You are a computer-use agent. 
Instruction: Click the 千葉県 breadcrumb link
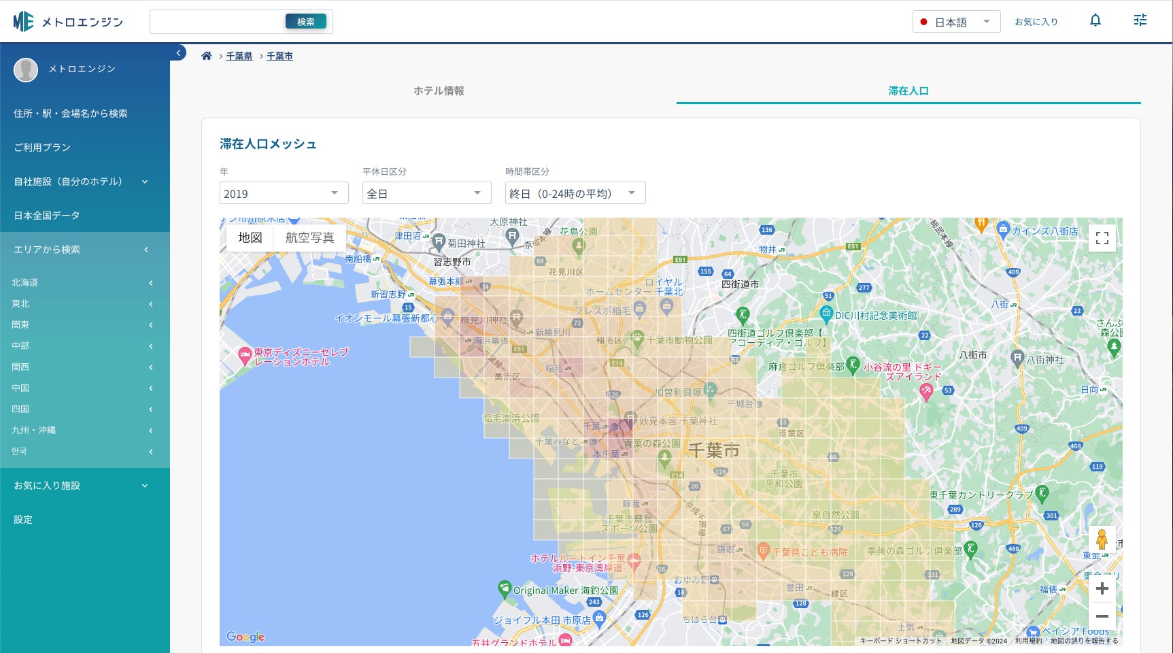coord(239,56)
